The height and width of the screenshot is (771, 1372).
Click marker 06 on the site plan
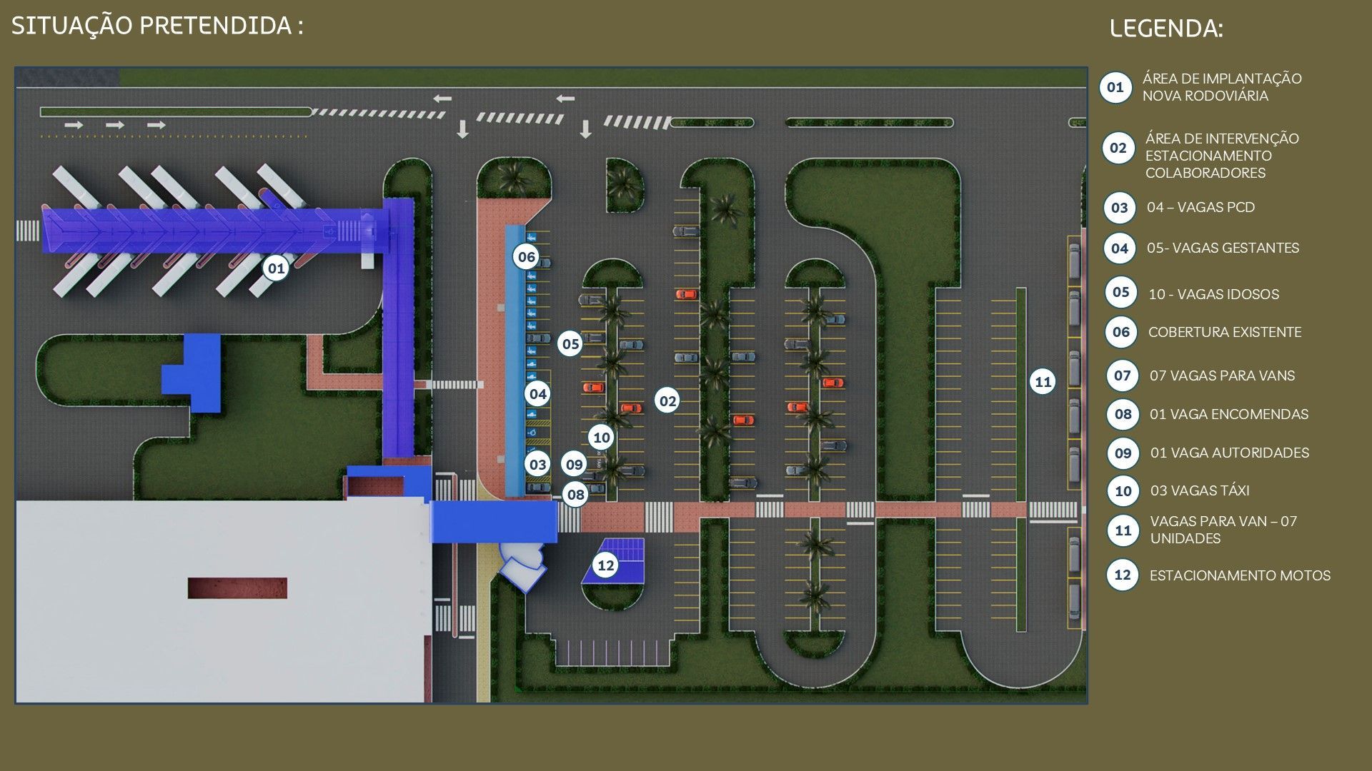coord(526,257)
